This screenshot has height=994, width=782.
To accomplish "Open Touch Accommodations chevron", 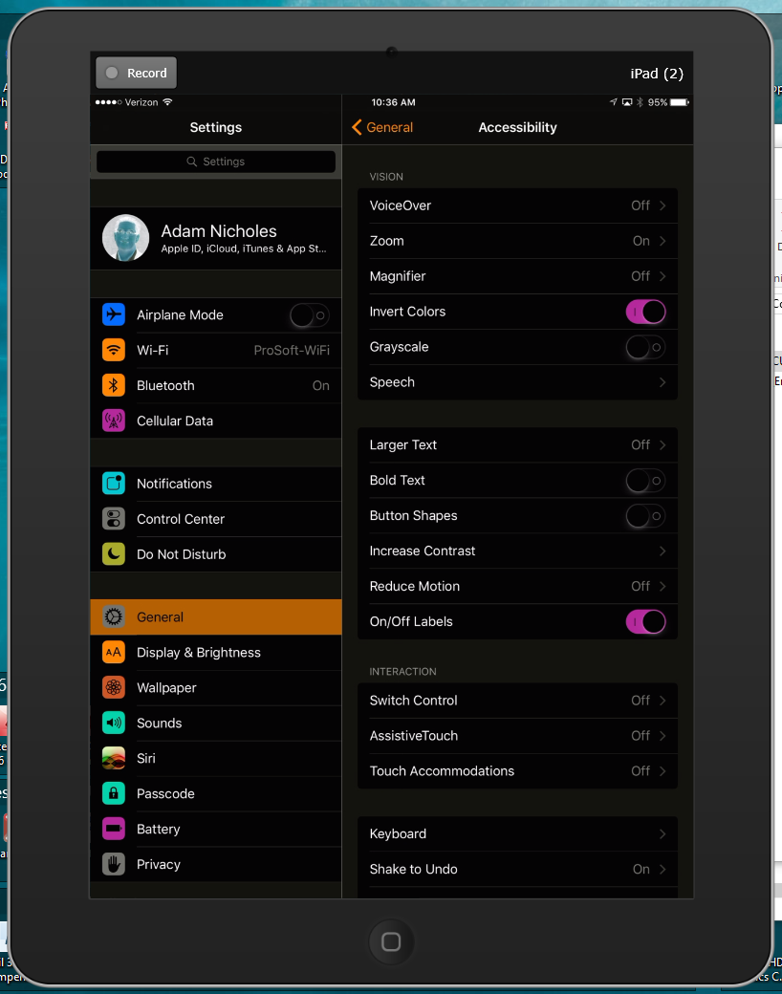I will pos(663,771).
